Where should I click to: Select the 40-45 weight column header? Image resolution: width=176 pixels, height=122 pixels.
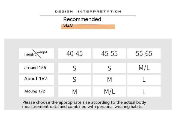[x=74, y=53]
